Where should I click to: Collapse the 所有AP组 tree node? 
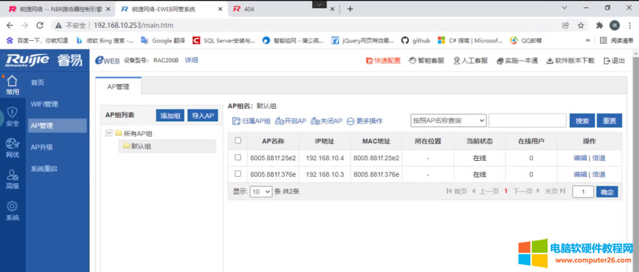[x=109, y=134]
